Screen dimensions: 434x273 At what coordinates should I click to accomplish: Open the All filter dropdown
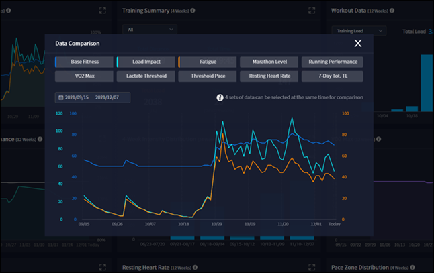pos(150,30)
